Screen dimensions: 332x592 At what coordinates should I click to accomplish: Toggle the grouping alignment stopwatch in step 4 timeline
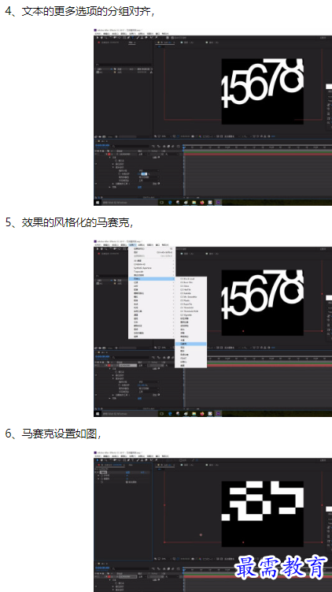[x=119, y=173]
